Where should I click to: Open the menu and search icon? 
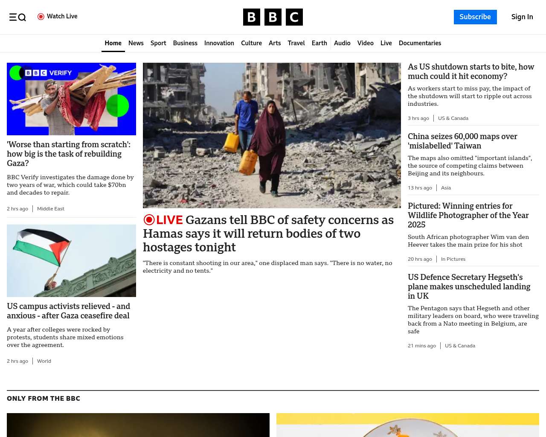17,17
